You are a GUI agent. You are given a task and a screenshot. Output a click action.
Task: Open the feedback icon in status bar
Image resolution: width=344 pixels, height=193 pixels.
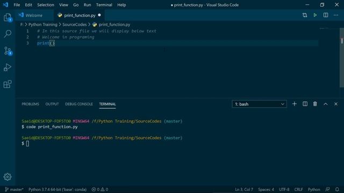pos(327,189)
